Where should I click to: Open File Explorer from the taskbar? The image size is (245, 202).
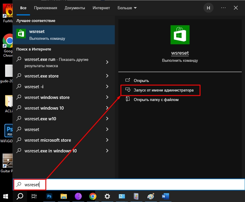63,196
